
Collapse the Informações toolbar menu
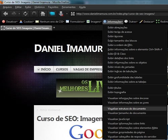[113, 21]
